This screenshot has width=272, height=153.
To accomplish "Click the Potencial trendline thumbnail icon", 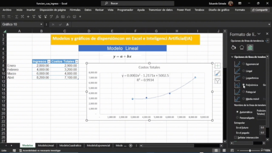I will 237,92.
